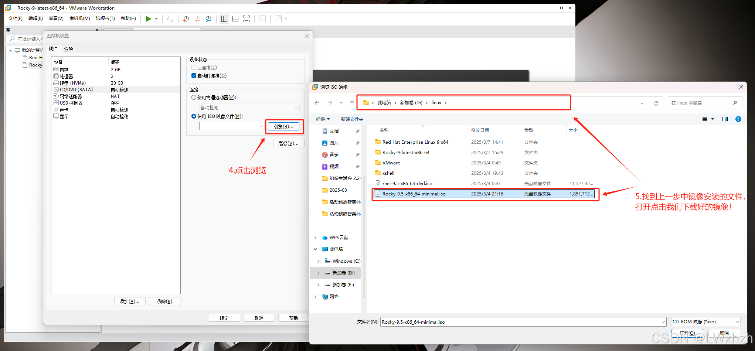Open the 自动检测 physical drive dropdown
Screen dimensions: 755x351
point(249,108)
